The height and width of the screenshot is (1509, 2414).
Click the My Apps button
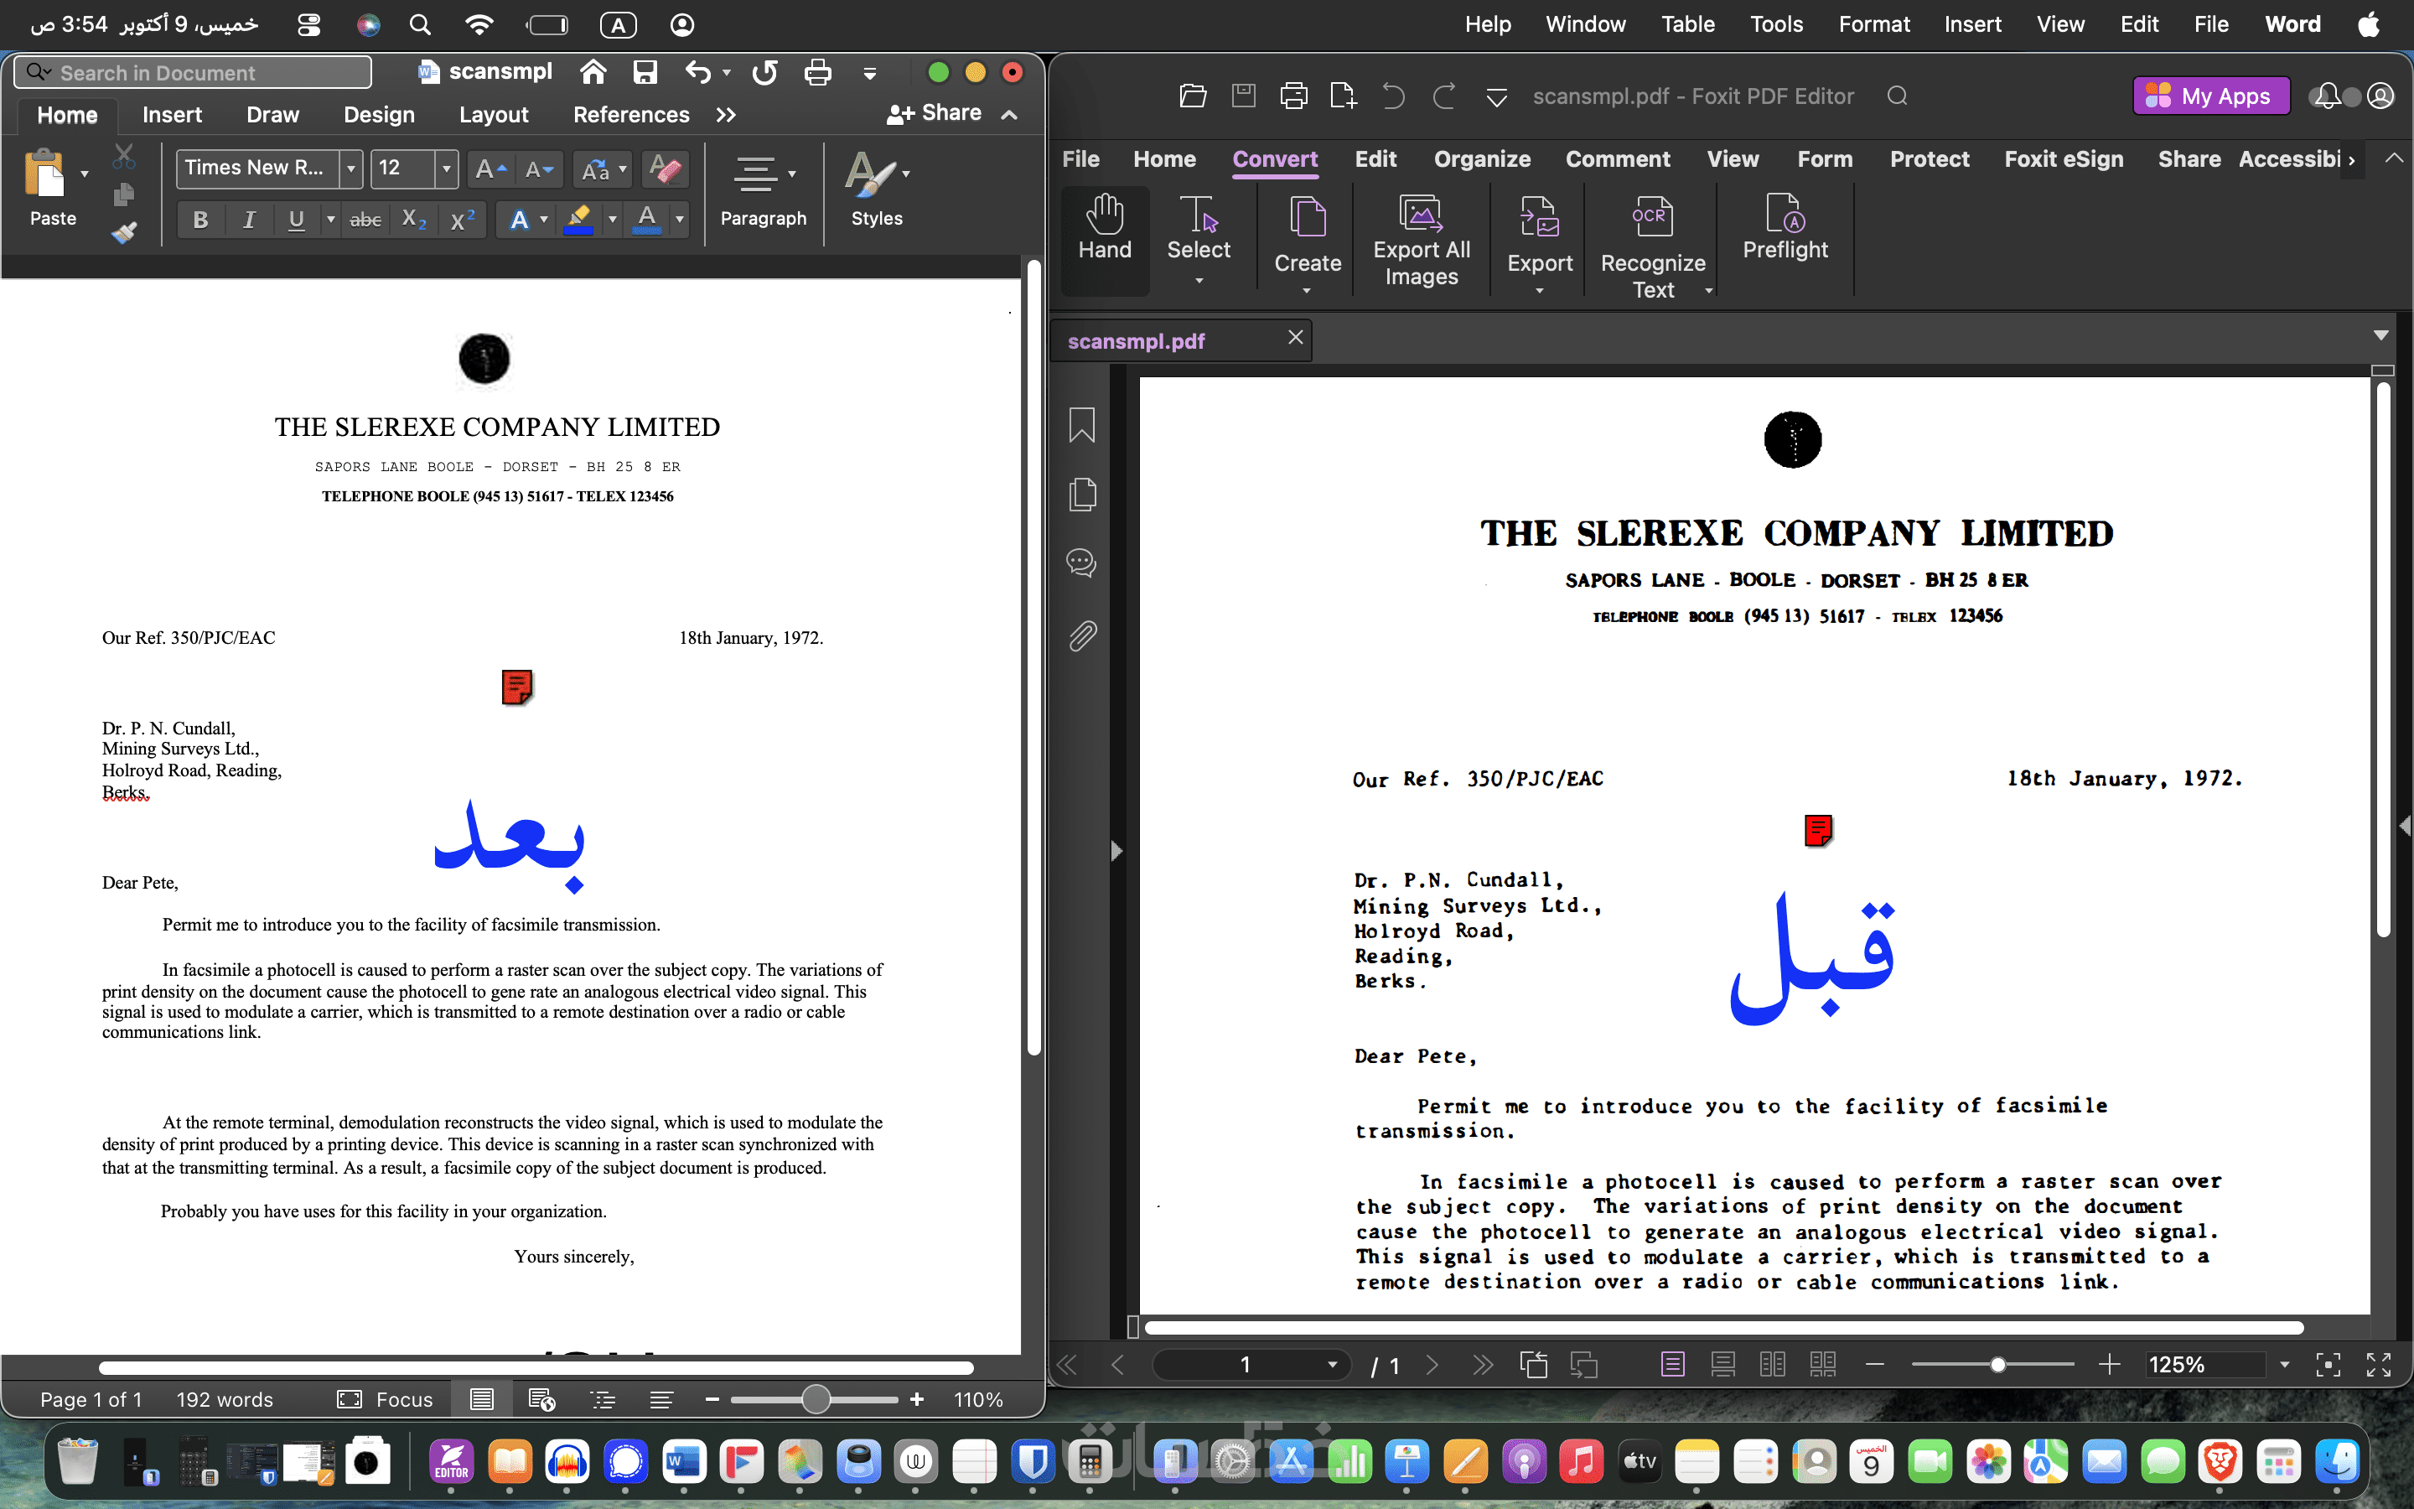coord(2210,96)
